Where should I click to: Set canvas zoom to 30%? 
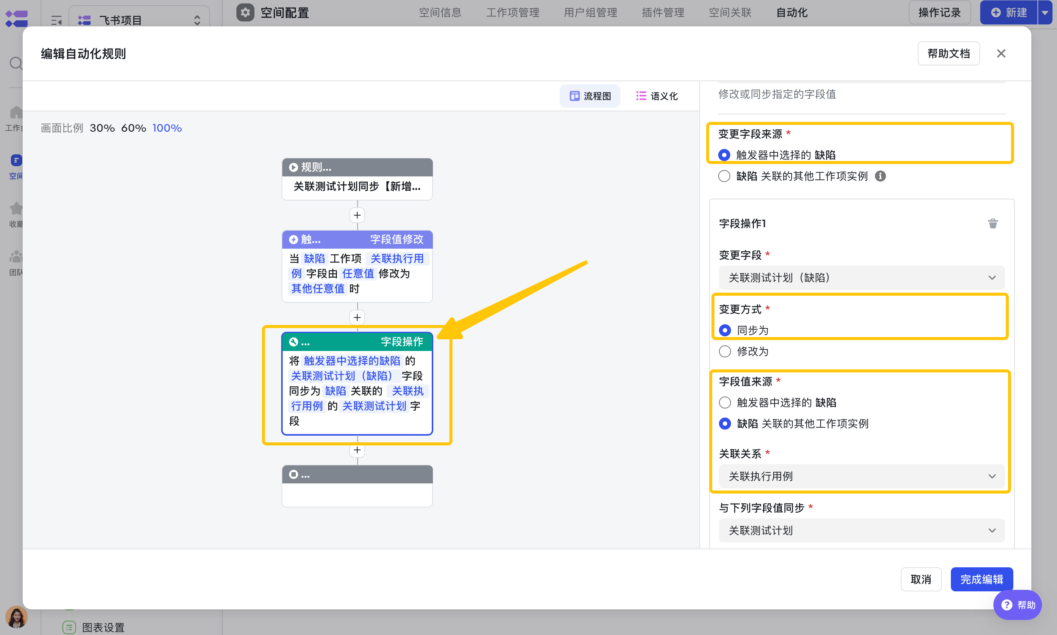[102, 128]
